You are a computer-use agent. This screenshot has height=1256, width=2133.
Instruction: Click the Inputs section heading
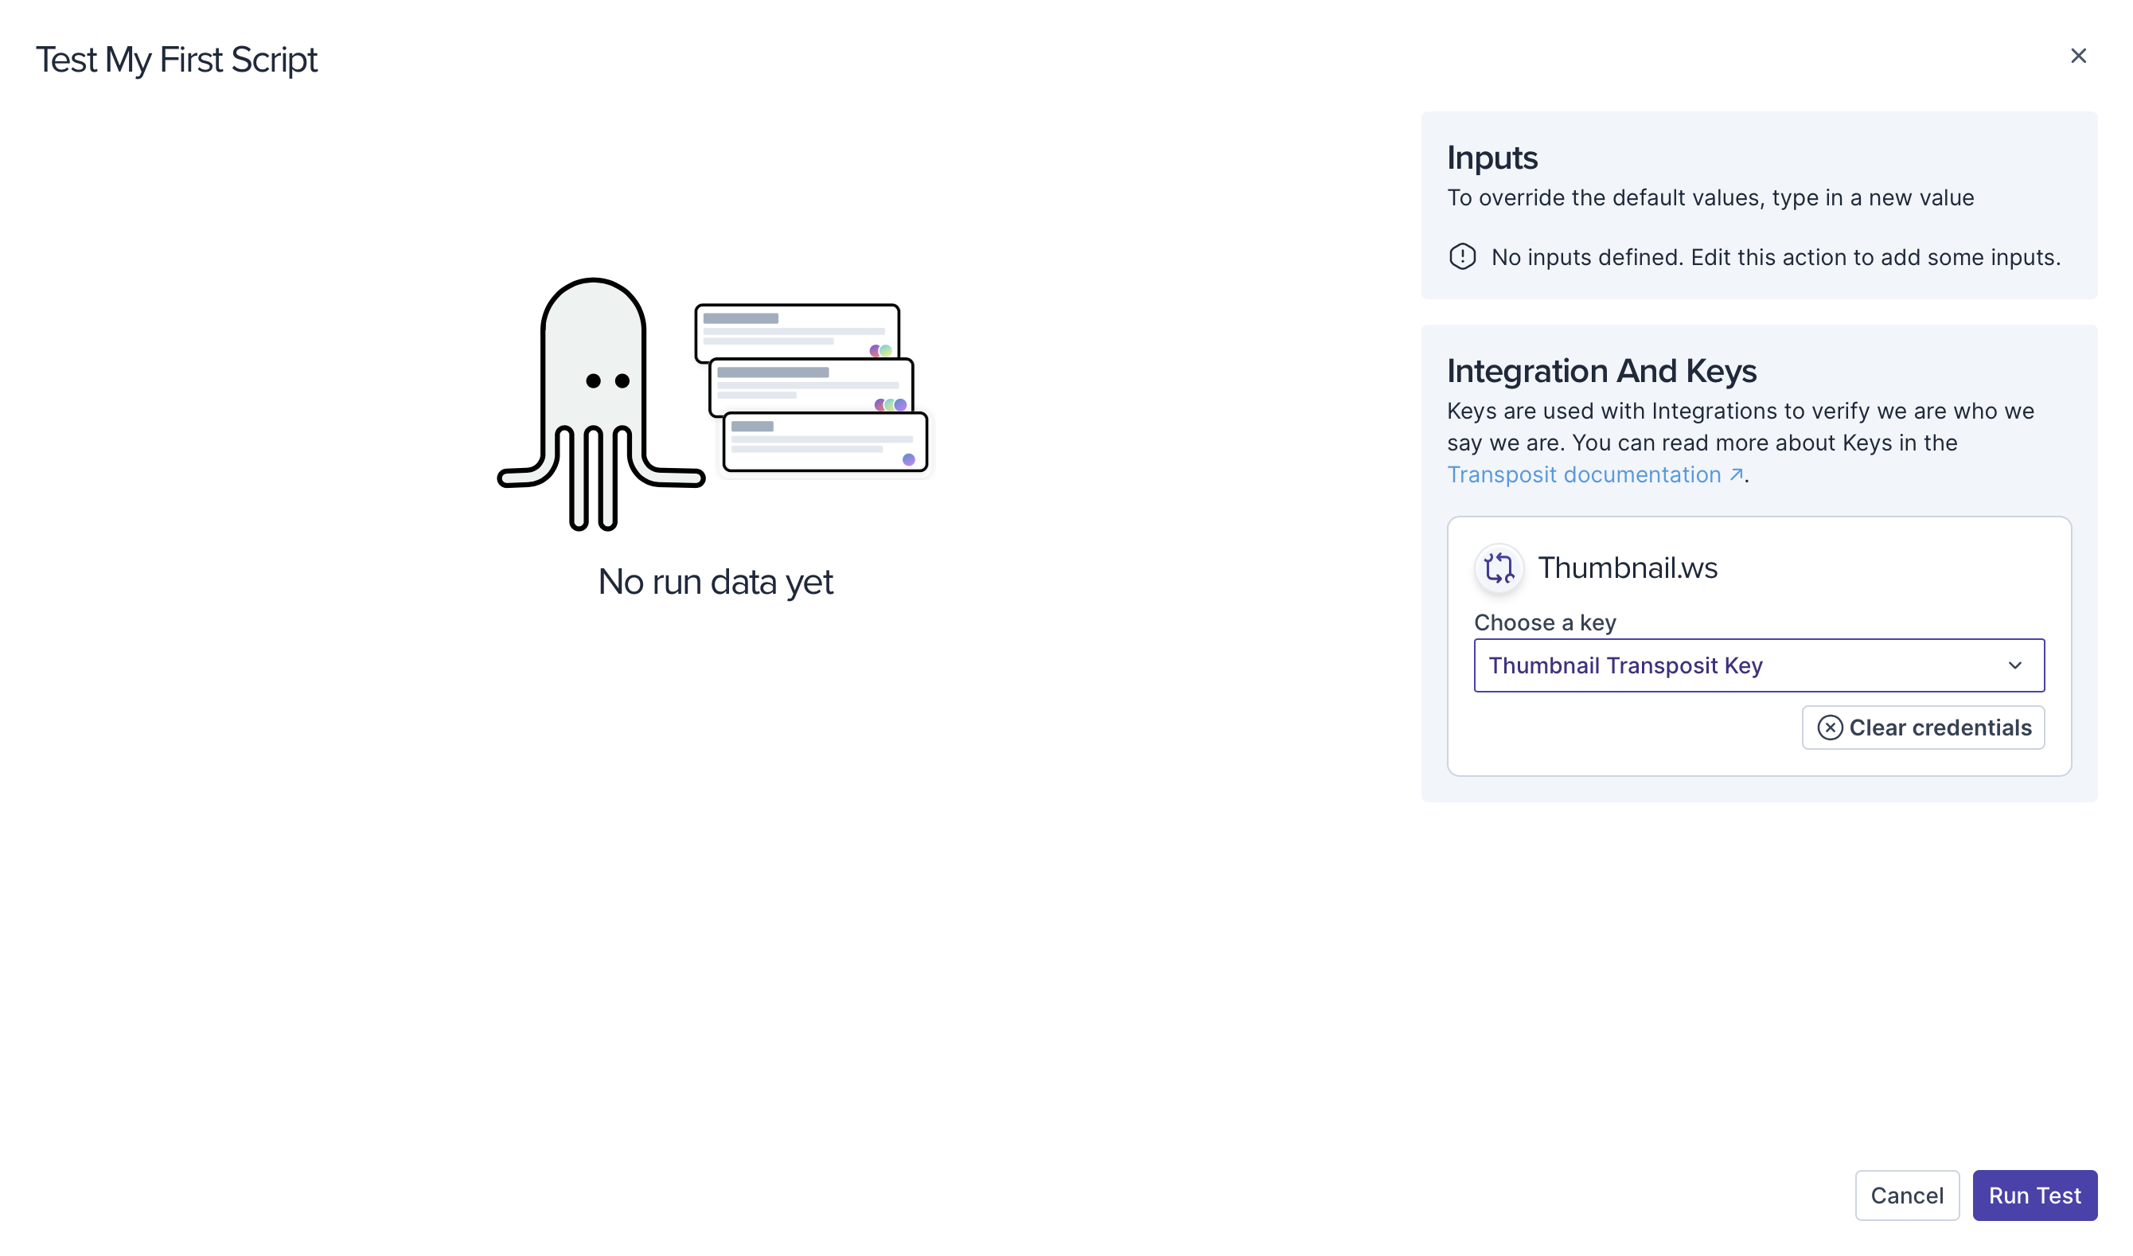[1492, 158]
